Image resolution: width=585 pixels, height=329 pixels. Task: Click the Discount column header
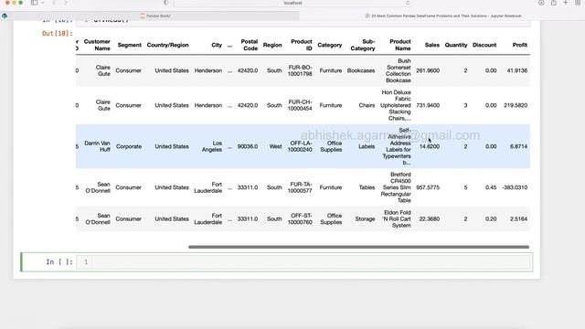pos(484,45)
